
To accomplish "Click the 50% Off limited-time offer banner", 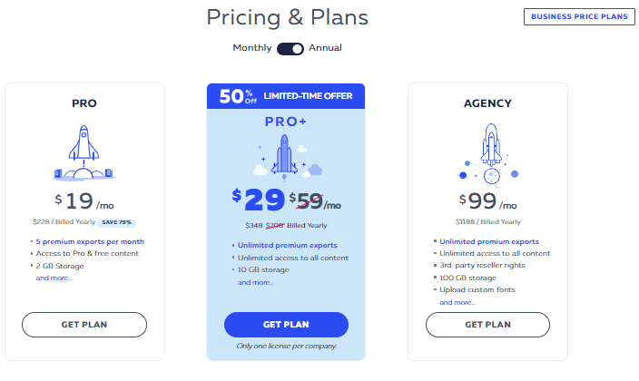I will point(286,96).
